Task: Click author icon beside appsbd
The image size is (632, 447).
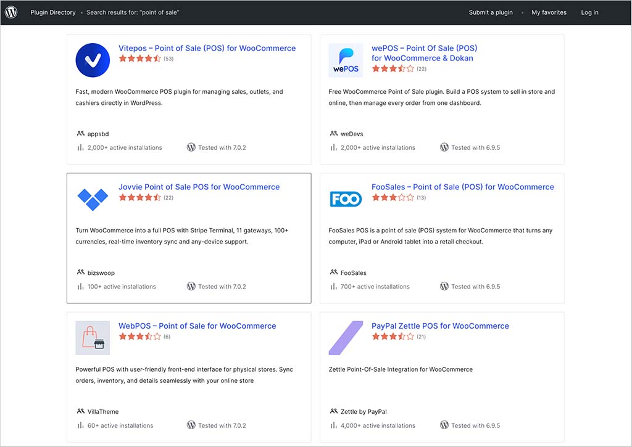Action: [x=81, y=133]
